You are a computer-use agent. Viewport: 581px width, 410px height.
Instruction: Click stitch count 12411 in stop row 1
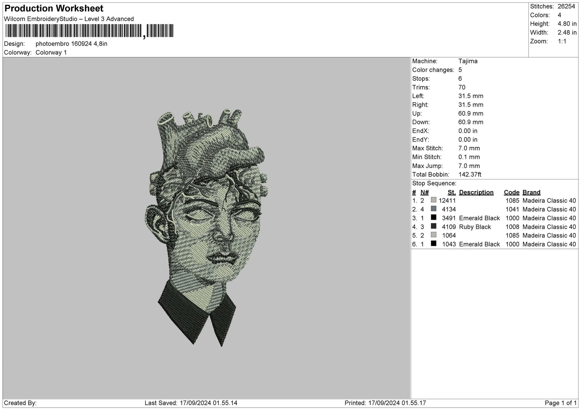click(447, 201)
